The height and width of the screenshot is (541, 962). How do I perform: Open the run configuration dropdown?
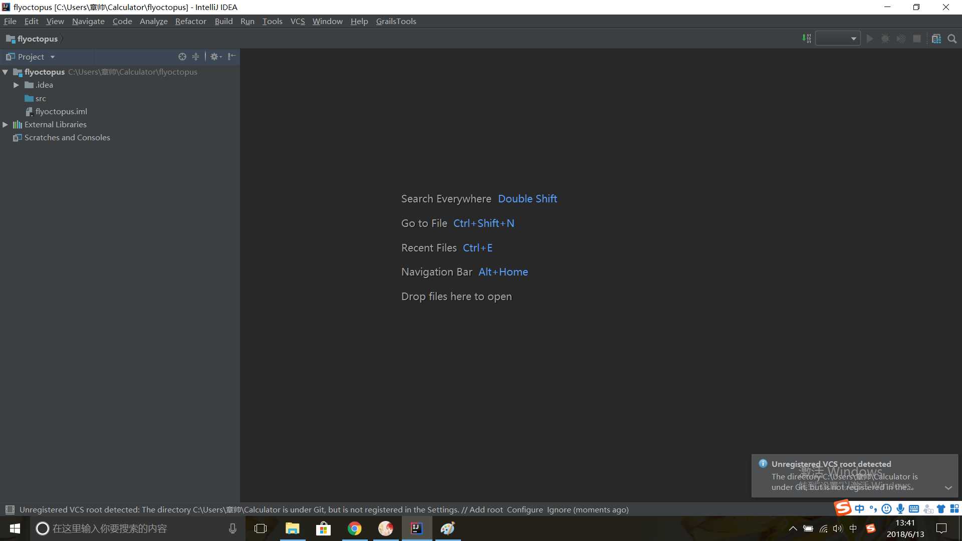tap(838, 39)
